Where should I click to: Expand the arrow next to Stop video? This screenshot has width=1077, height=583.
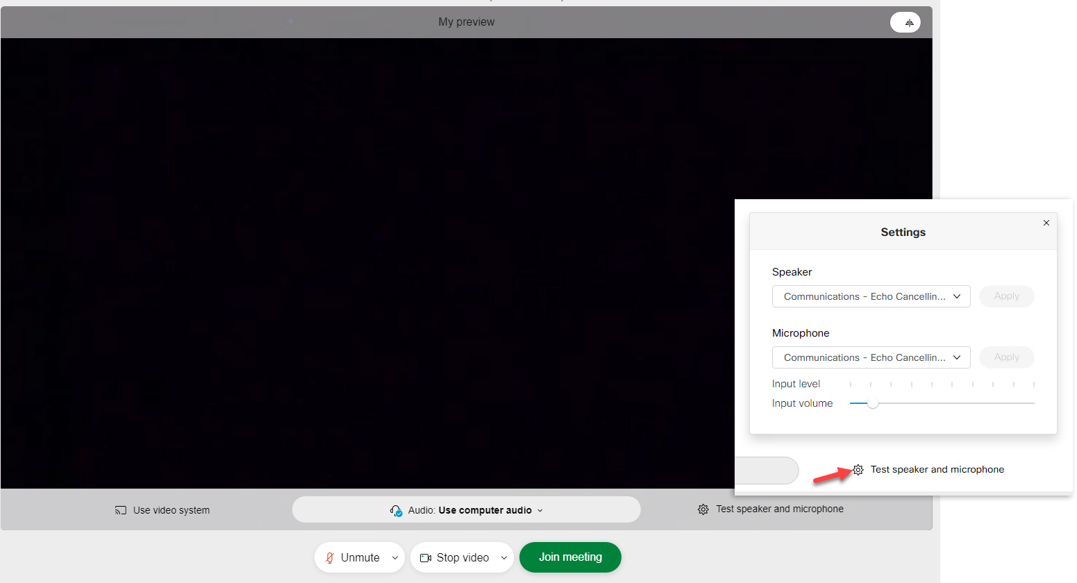point(504,558)
